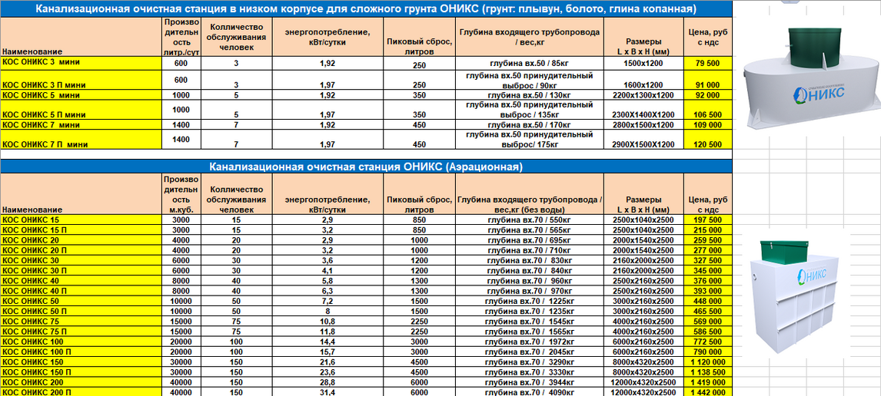881x396 pixels.
Task: Select the price cell '376 000'
Action: tap(708, 280)
